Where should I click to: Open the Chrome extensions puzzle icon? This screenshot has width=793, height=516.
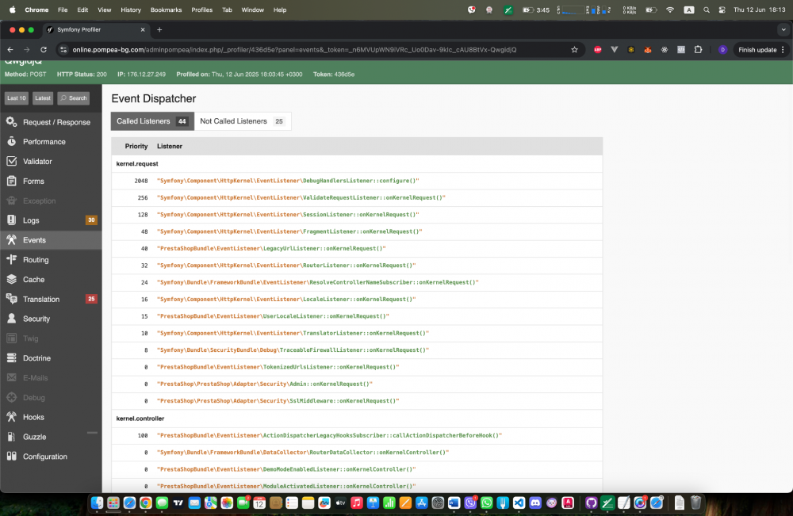[698, 49]
